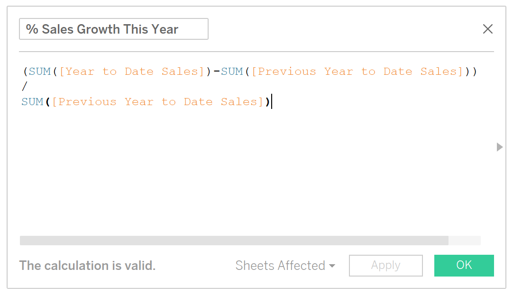513x295 pixels.
Task: Click the [Year to Date Sales] field reference
Action: tap(132, 71)
